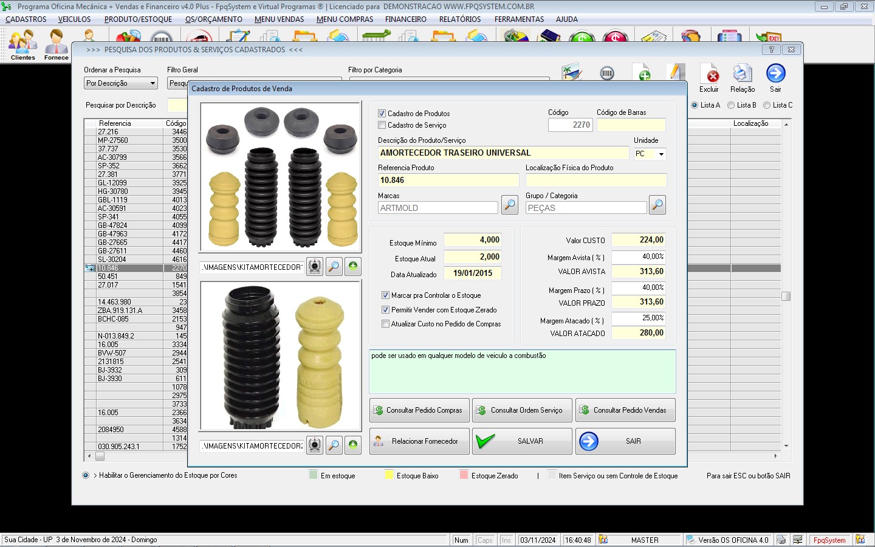875x547 pixels.
Task: Click green plus icon beside first image path
Action: (353, 266)
